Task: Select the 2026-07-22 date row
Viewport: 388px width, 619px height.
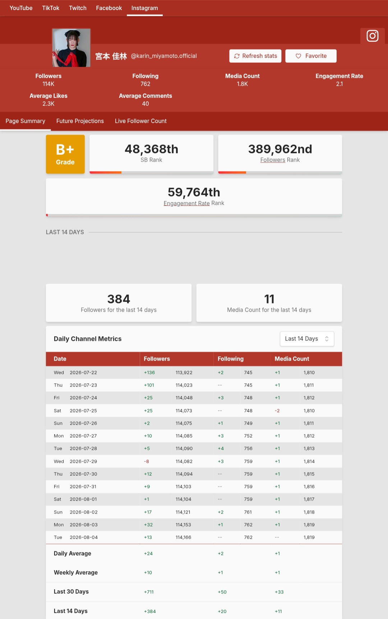Action: click(x=194, y=372)
